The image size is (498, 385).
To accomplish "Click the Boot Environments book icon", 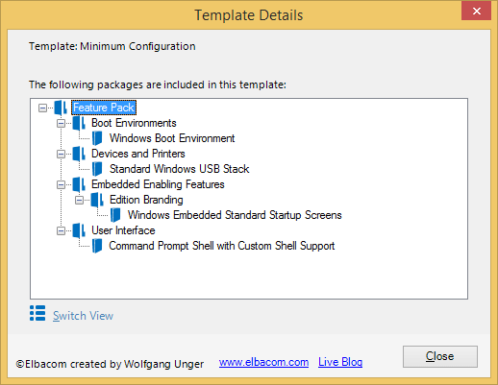I will 79,123.
